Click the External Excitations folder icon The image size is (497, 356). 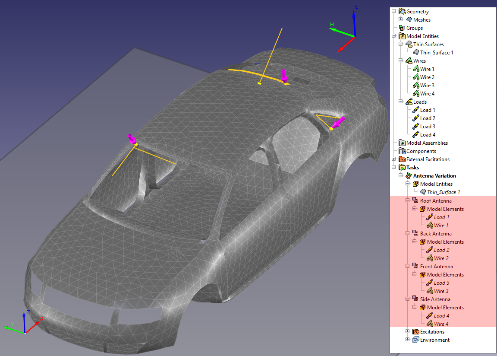coord(402,159)
